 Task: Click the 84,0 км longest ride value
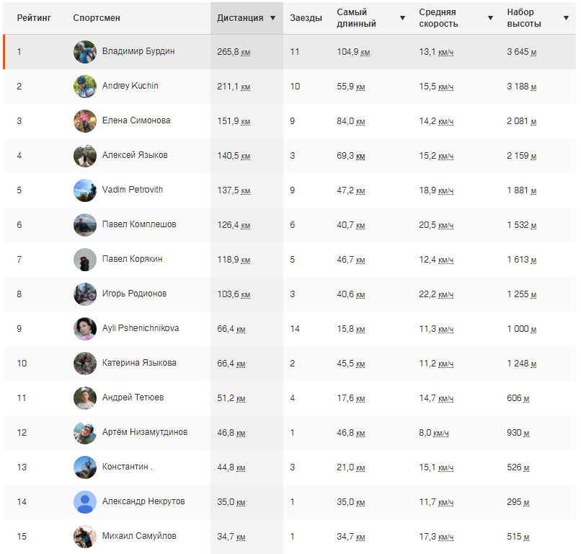coord(351,121)
